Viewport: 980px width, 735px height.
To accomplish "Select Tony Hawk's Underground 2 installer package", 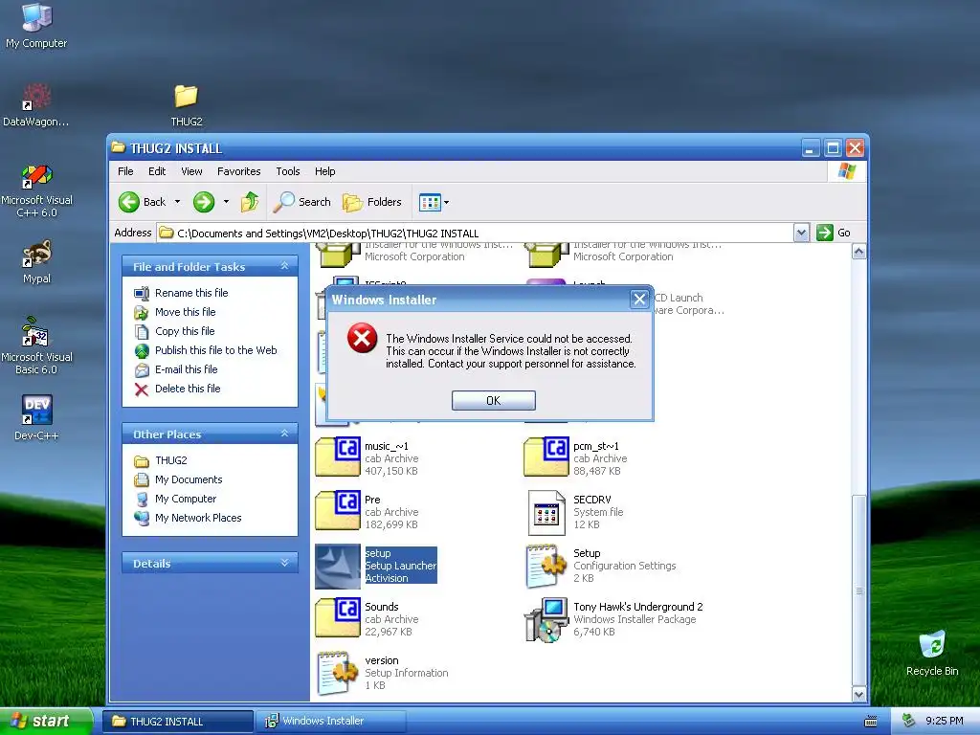I will [x=613, y=619].
